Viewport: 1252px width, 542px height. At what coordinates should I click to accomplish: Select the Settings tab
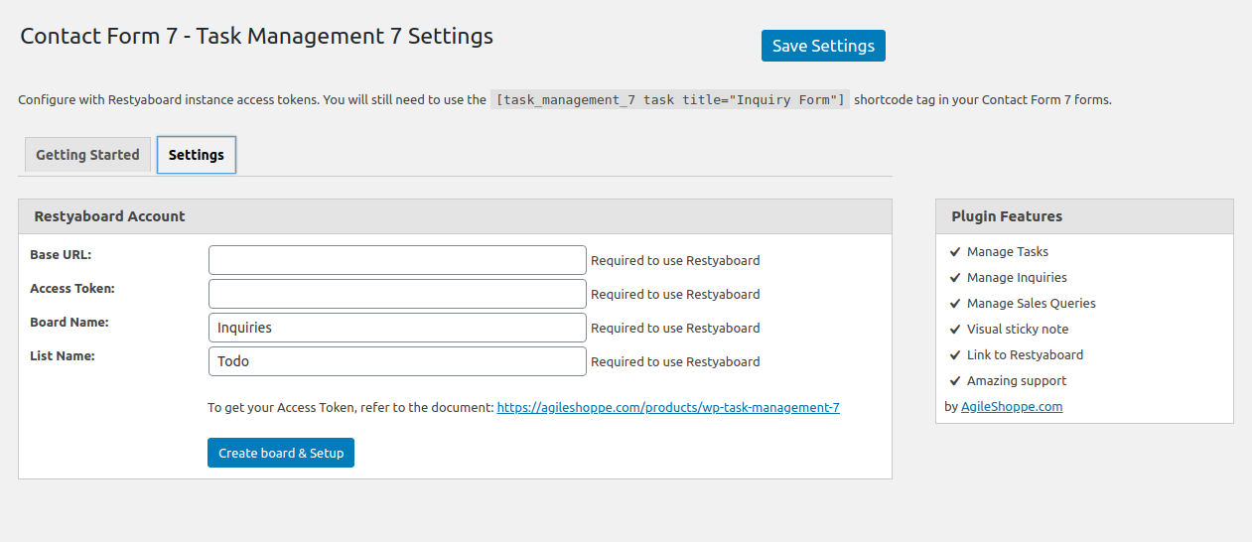(x=197, y=155)
